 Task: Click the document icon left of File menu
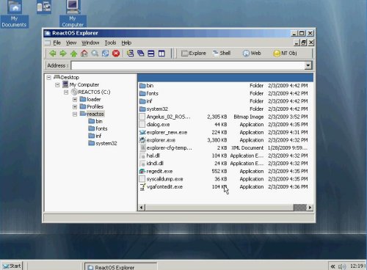[48, 43]
